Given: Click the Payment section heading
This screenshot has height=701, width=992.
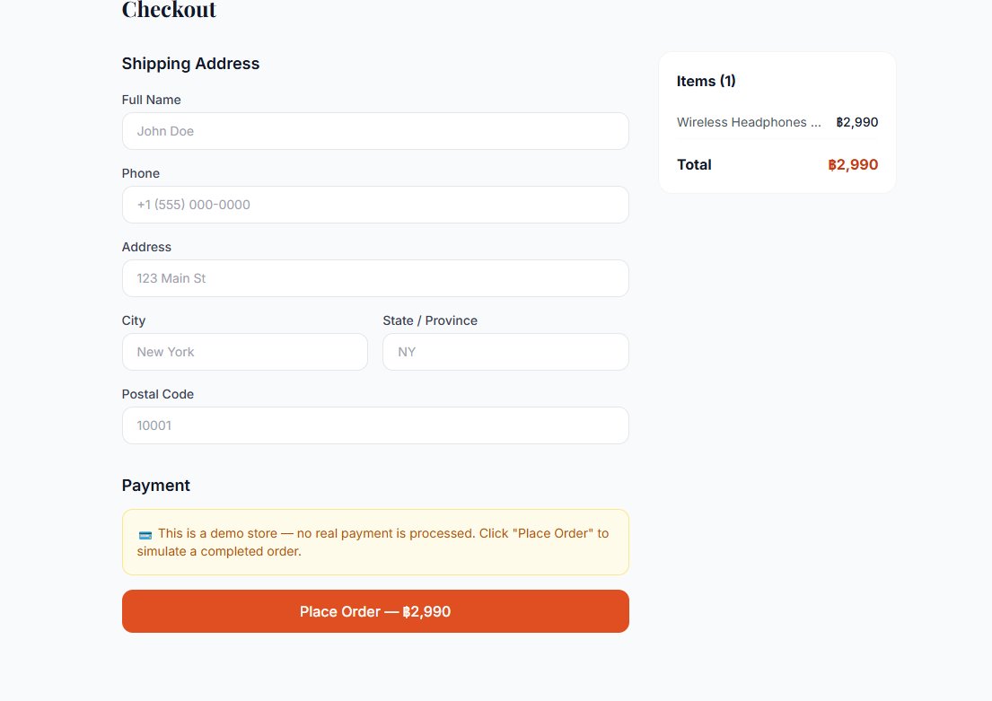Looking at the screenshot, I should (x=156, y=486).
